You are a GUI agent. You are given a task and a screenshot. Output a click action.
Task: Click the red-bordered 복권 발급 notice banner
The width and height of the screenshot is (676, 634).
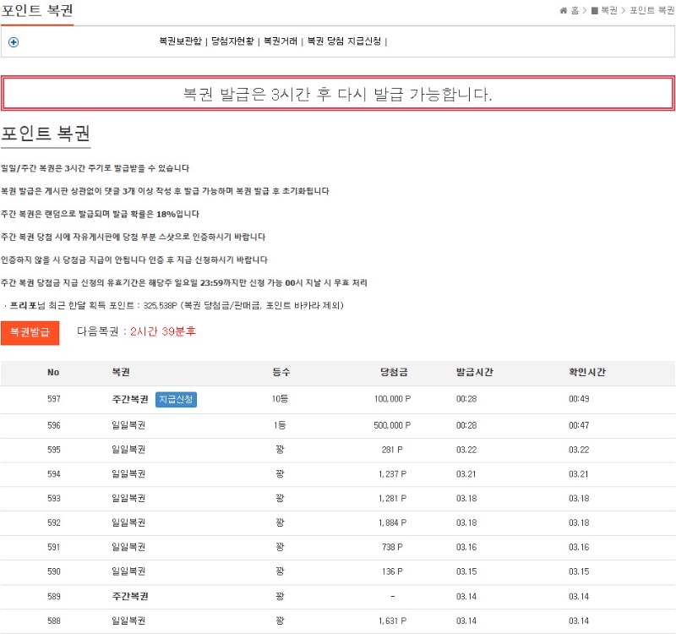(338, 94)
